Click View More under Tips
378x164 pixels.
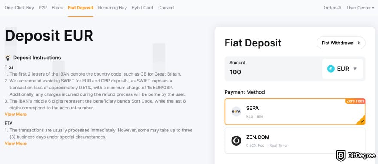pyautogui.click(x=15, y=114)
